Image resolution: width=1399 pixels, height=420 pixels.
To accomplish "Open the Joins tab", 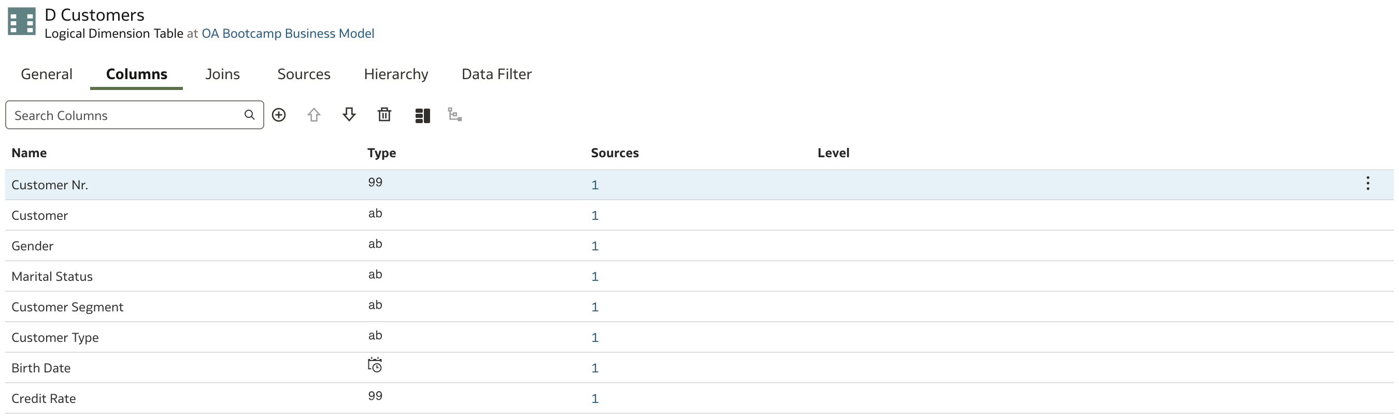I will [223, 74].
